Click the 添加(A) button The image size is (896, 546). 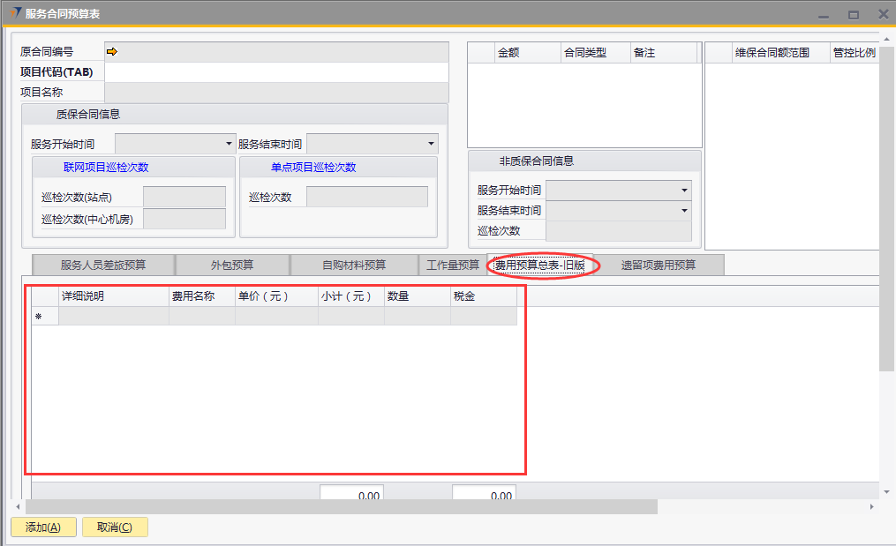(x=42, y=527)
